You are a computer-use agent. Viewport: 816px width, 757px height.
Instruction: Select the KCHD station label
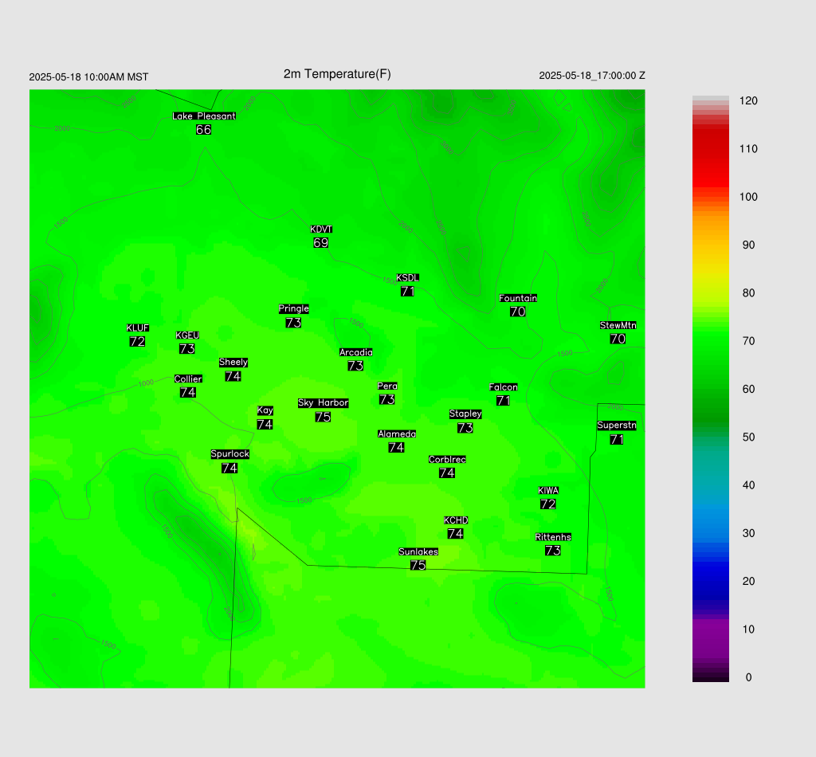(x=456, y=520)
